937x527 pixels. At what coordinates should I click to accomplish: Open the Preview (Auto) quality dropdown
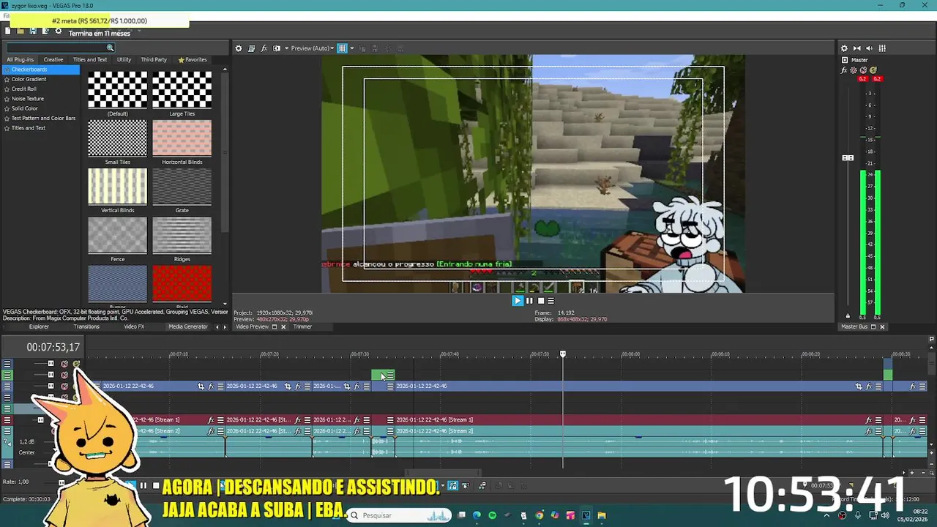(x=313, y=48)
